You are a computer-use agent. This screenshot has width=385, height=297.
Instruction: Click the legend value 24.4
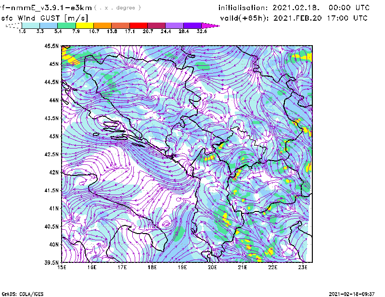[x=166, y=31]
